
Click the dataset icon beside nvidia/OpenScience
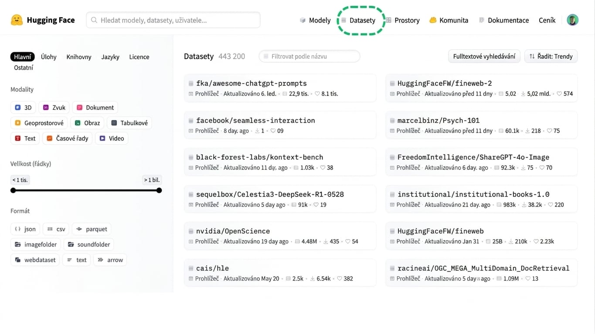click(191, 231)
